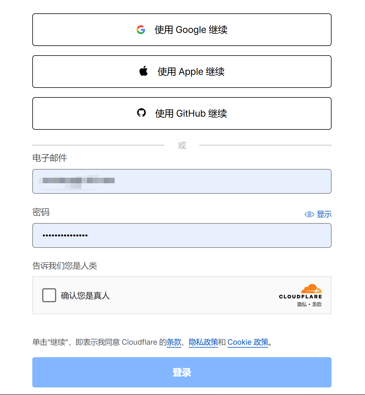
Task: Select the 使用 Apple 继续 button
Action: (182, 72)
